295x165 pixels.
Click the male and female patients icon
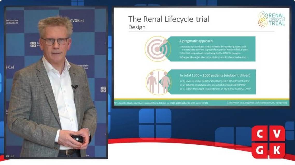(158, 82)
